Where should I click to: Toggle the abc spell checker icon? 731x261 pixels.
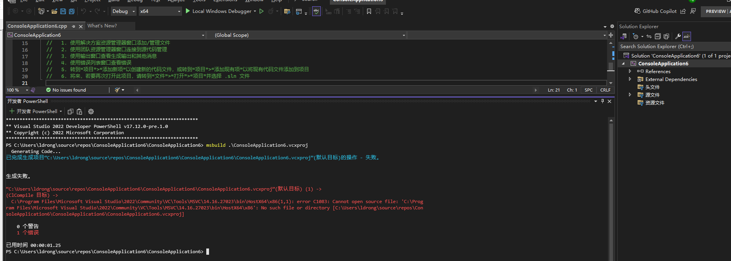pos(316,11)
